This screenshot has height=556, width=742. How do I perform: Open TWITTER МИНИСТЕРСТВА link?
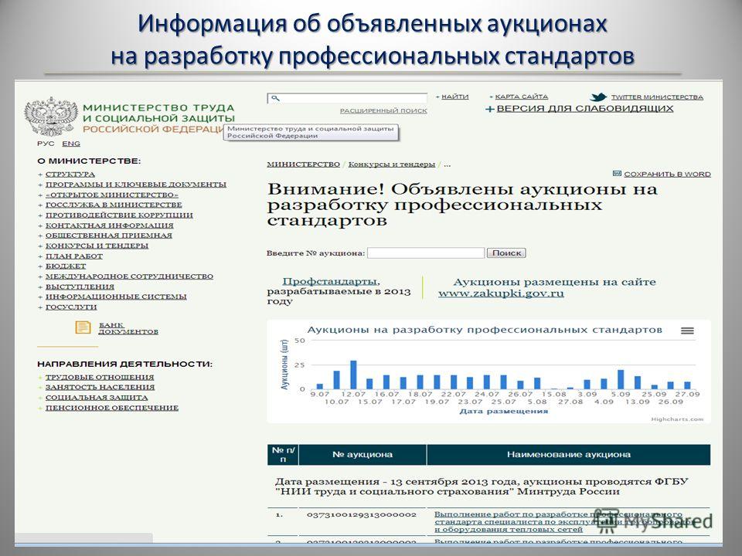pyautogui.click(x=657, y=97)
